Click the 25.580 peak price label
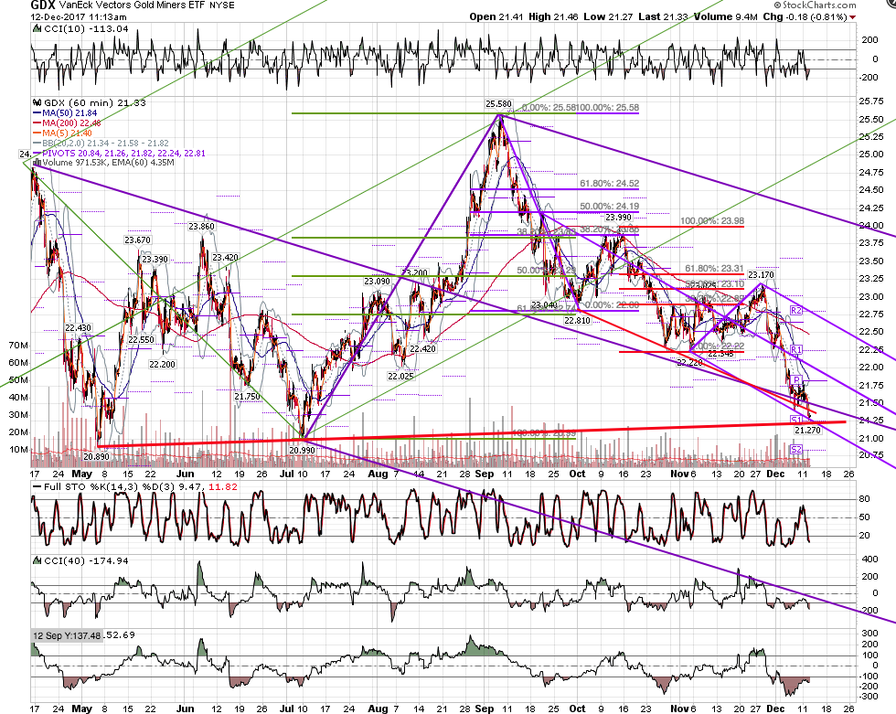 pyautogui.click(x=498, y=104)
